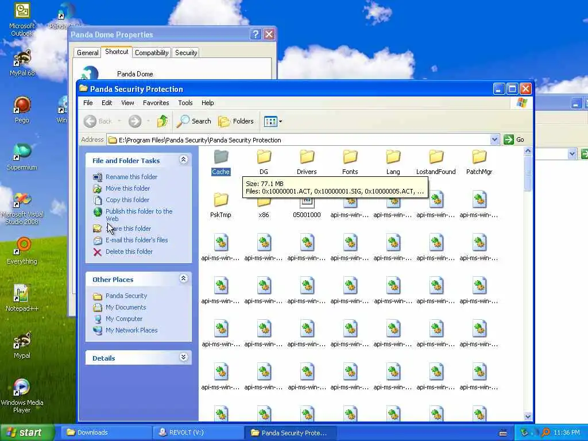Switch to Compatibility tab in Panda Dome Properties

click(152, 53)
